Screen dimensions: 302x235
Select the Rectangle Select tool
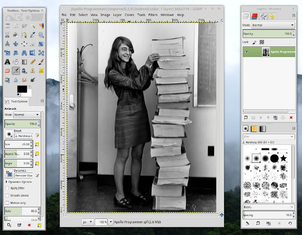coord(8,26)
